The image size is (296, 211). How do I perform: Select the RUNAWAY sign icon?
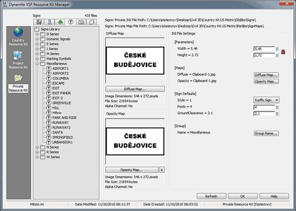click(49, 122)
